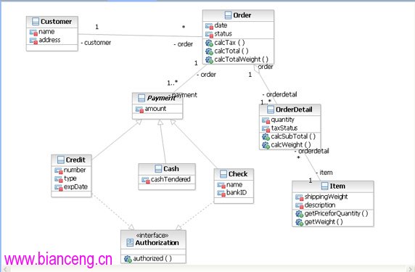
Task: Click the getWeight operation icon
Action: pyautogui.click(x=300, y=222)
